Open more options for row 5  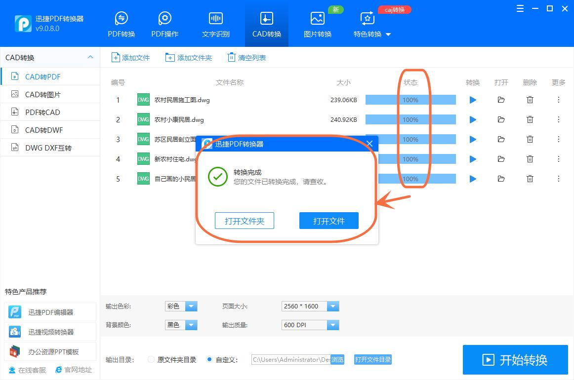(x=559, y=179)
